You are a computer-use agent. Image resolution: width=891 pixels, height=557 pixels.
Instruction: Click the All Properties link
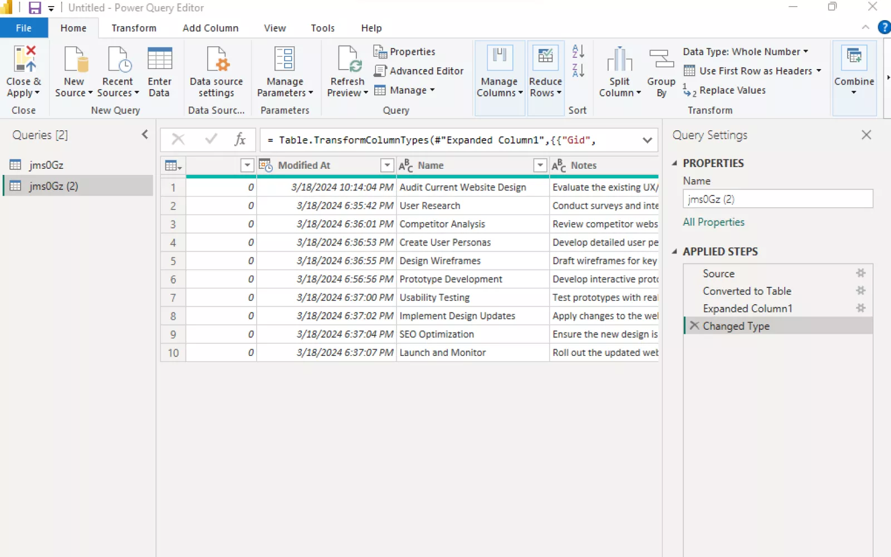(713, 222)
